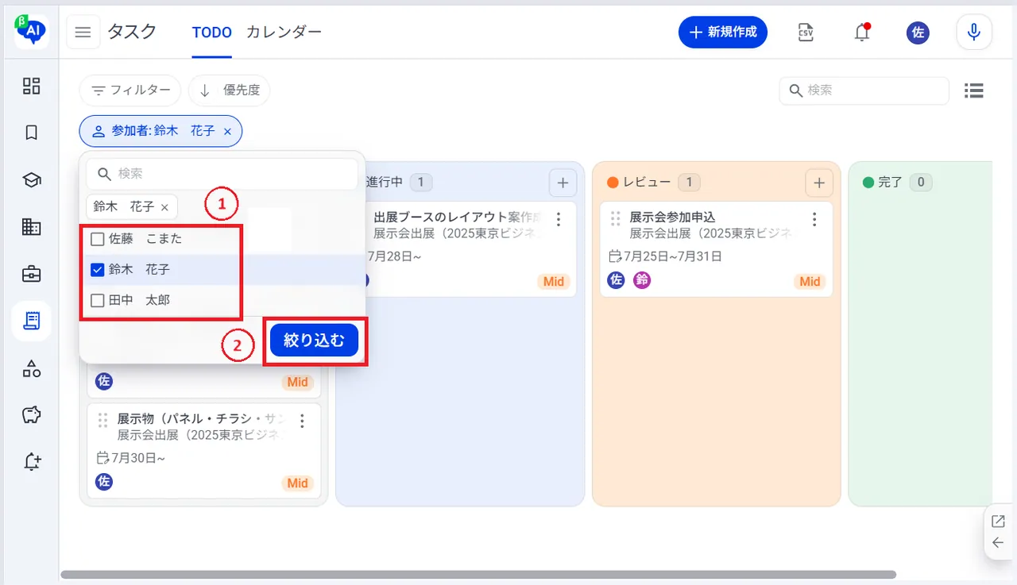Click the tasks icon highlighted in the sidebar

tap(31, 321)
